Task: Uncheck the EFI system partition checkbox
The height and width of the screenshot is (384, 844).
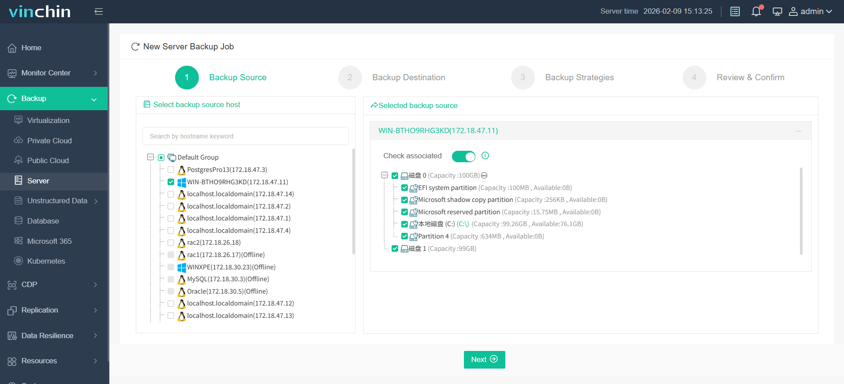Action: (404, 188)
